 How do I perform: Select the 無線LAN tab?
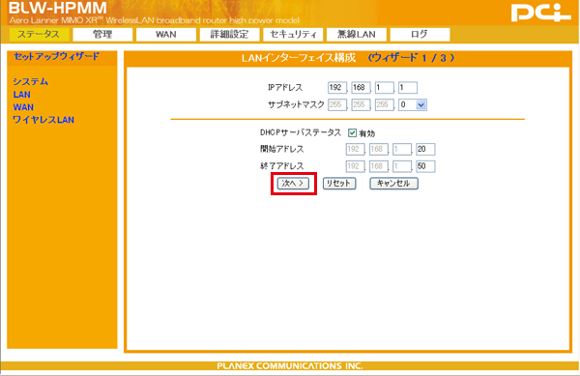356,35
